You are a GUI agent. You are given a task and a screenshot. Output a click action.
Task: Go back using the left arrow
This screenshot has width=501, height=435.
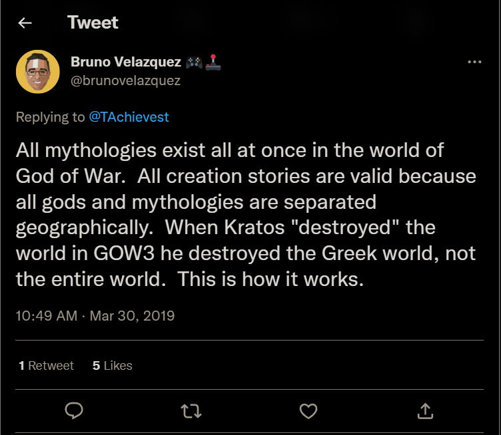coord(25,23)
